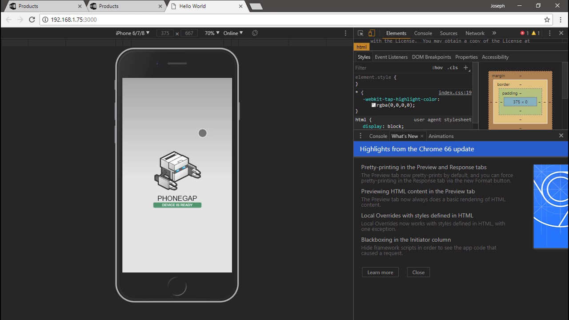Add new style rule plus icon
Screen dimensions: 569x320
coord(466,68)
